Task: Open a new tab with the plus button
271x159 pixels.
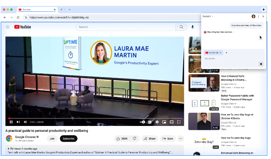Action: click(x=61, y=10)
